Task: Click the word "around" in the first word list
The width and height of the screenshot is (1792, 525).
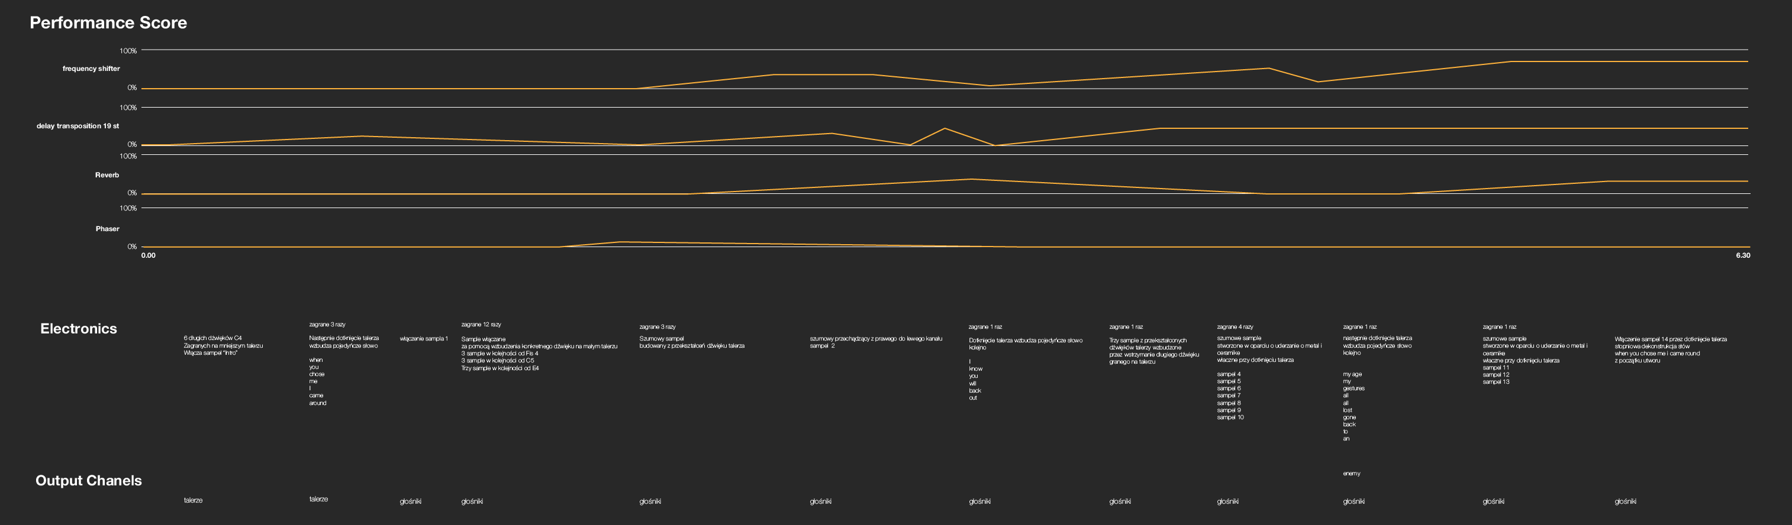Action: point(318,403)
